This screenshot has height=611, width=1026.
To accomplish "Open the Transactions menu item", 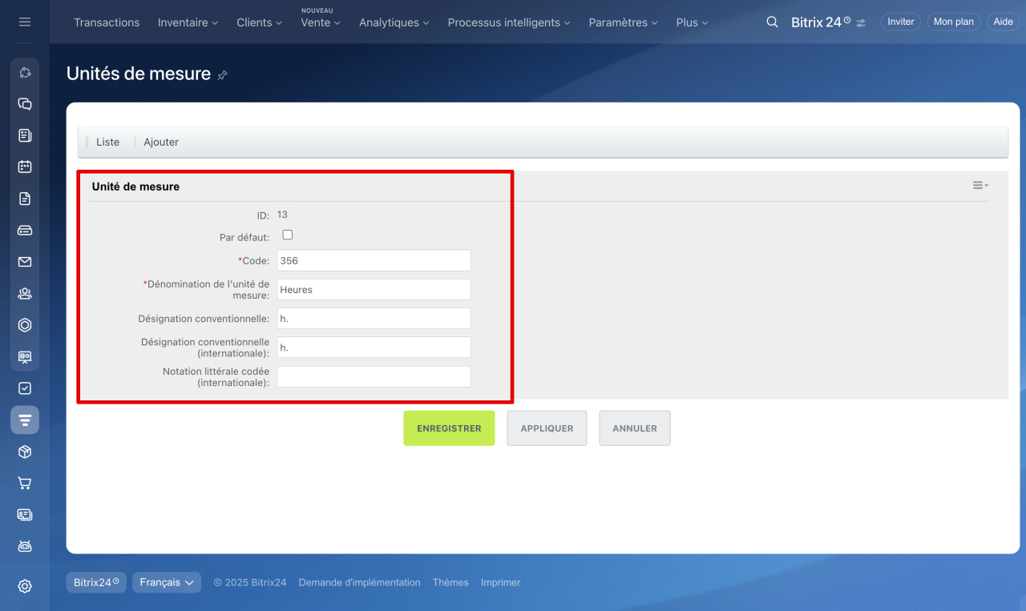I will [107, 22].
